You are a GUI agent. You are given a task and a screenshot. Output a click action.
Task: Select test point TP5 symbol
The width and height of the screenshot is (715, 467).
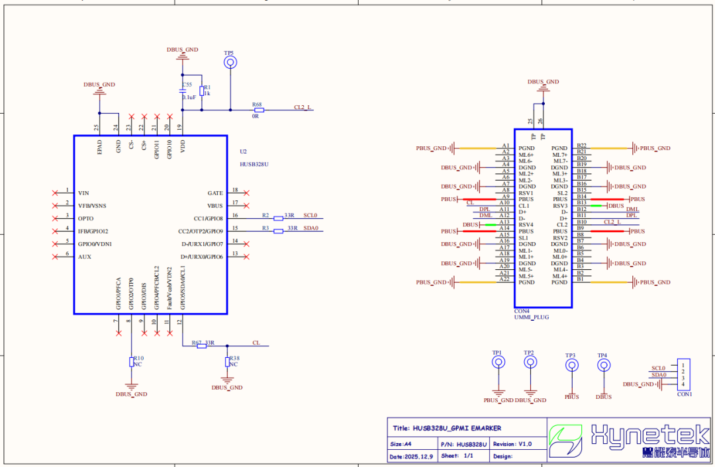(229, 61)
